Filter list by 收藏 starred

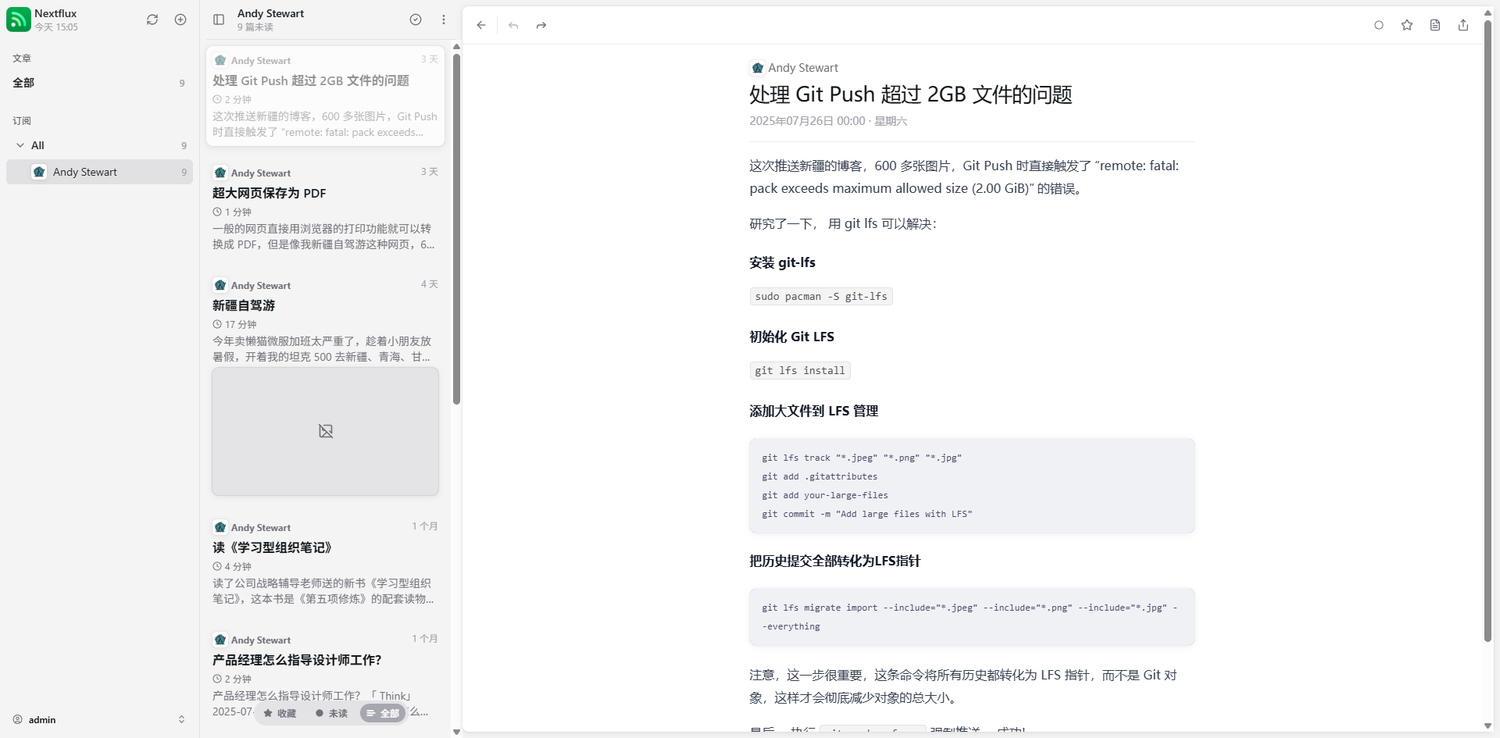click(280, 713)
